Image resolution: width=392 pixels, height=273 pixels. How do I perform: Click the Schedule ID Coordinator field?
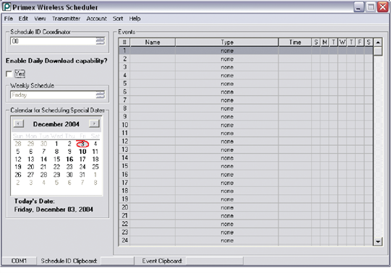pyautogui.click(x=53, y=41)
